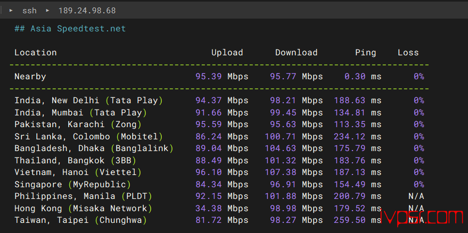This screenshot has height=233, width=468.
Task: Click the ssh breadcrumb segment
Action: [x=29, y=11]
